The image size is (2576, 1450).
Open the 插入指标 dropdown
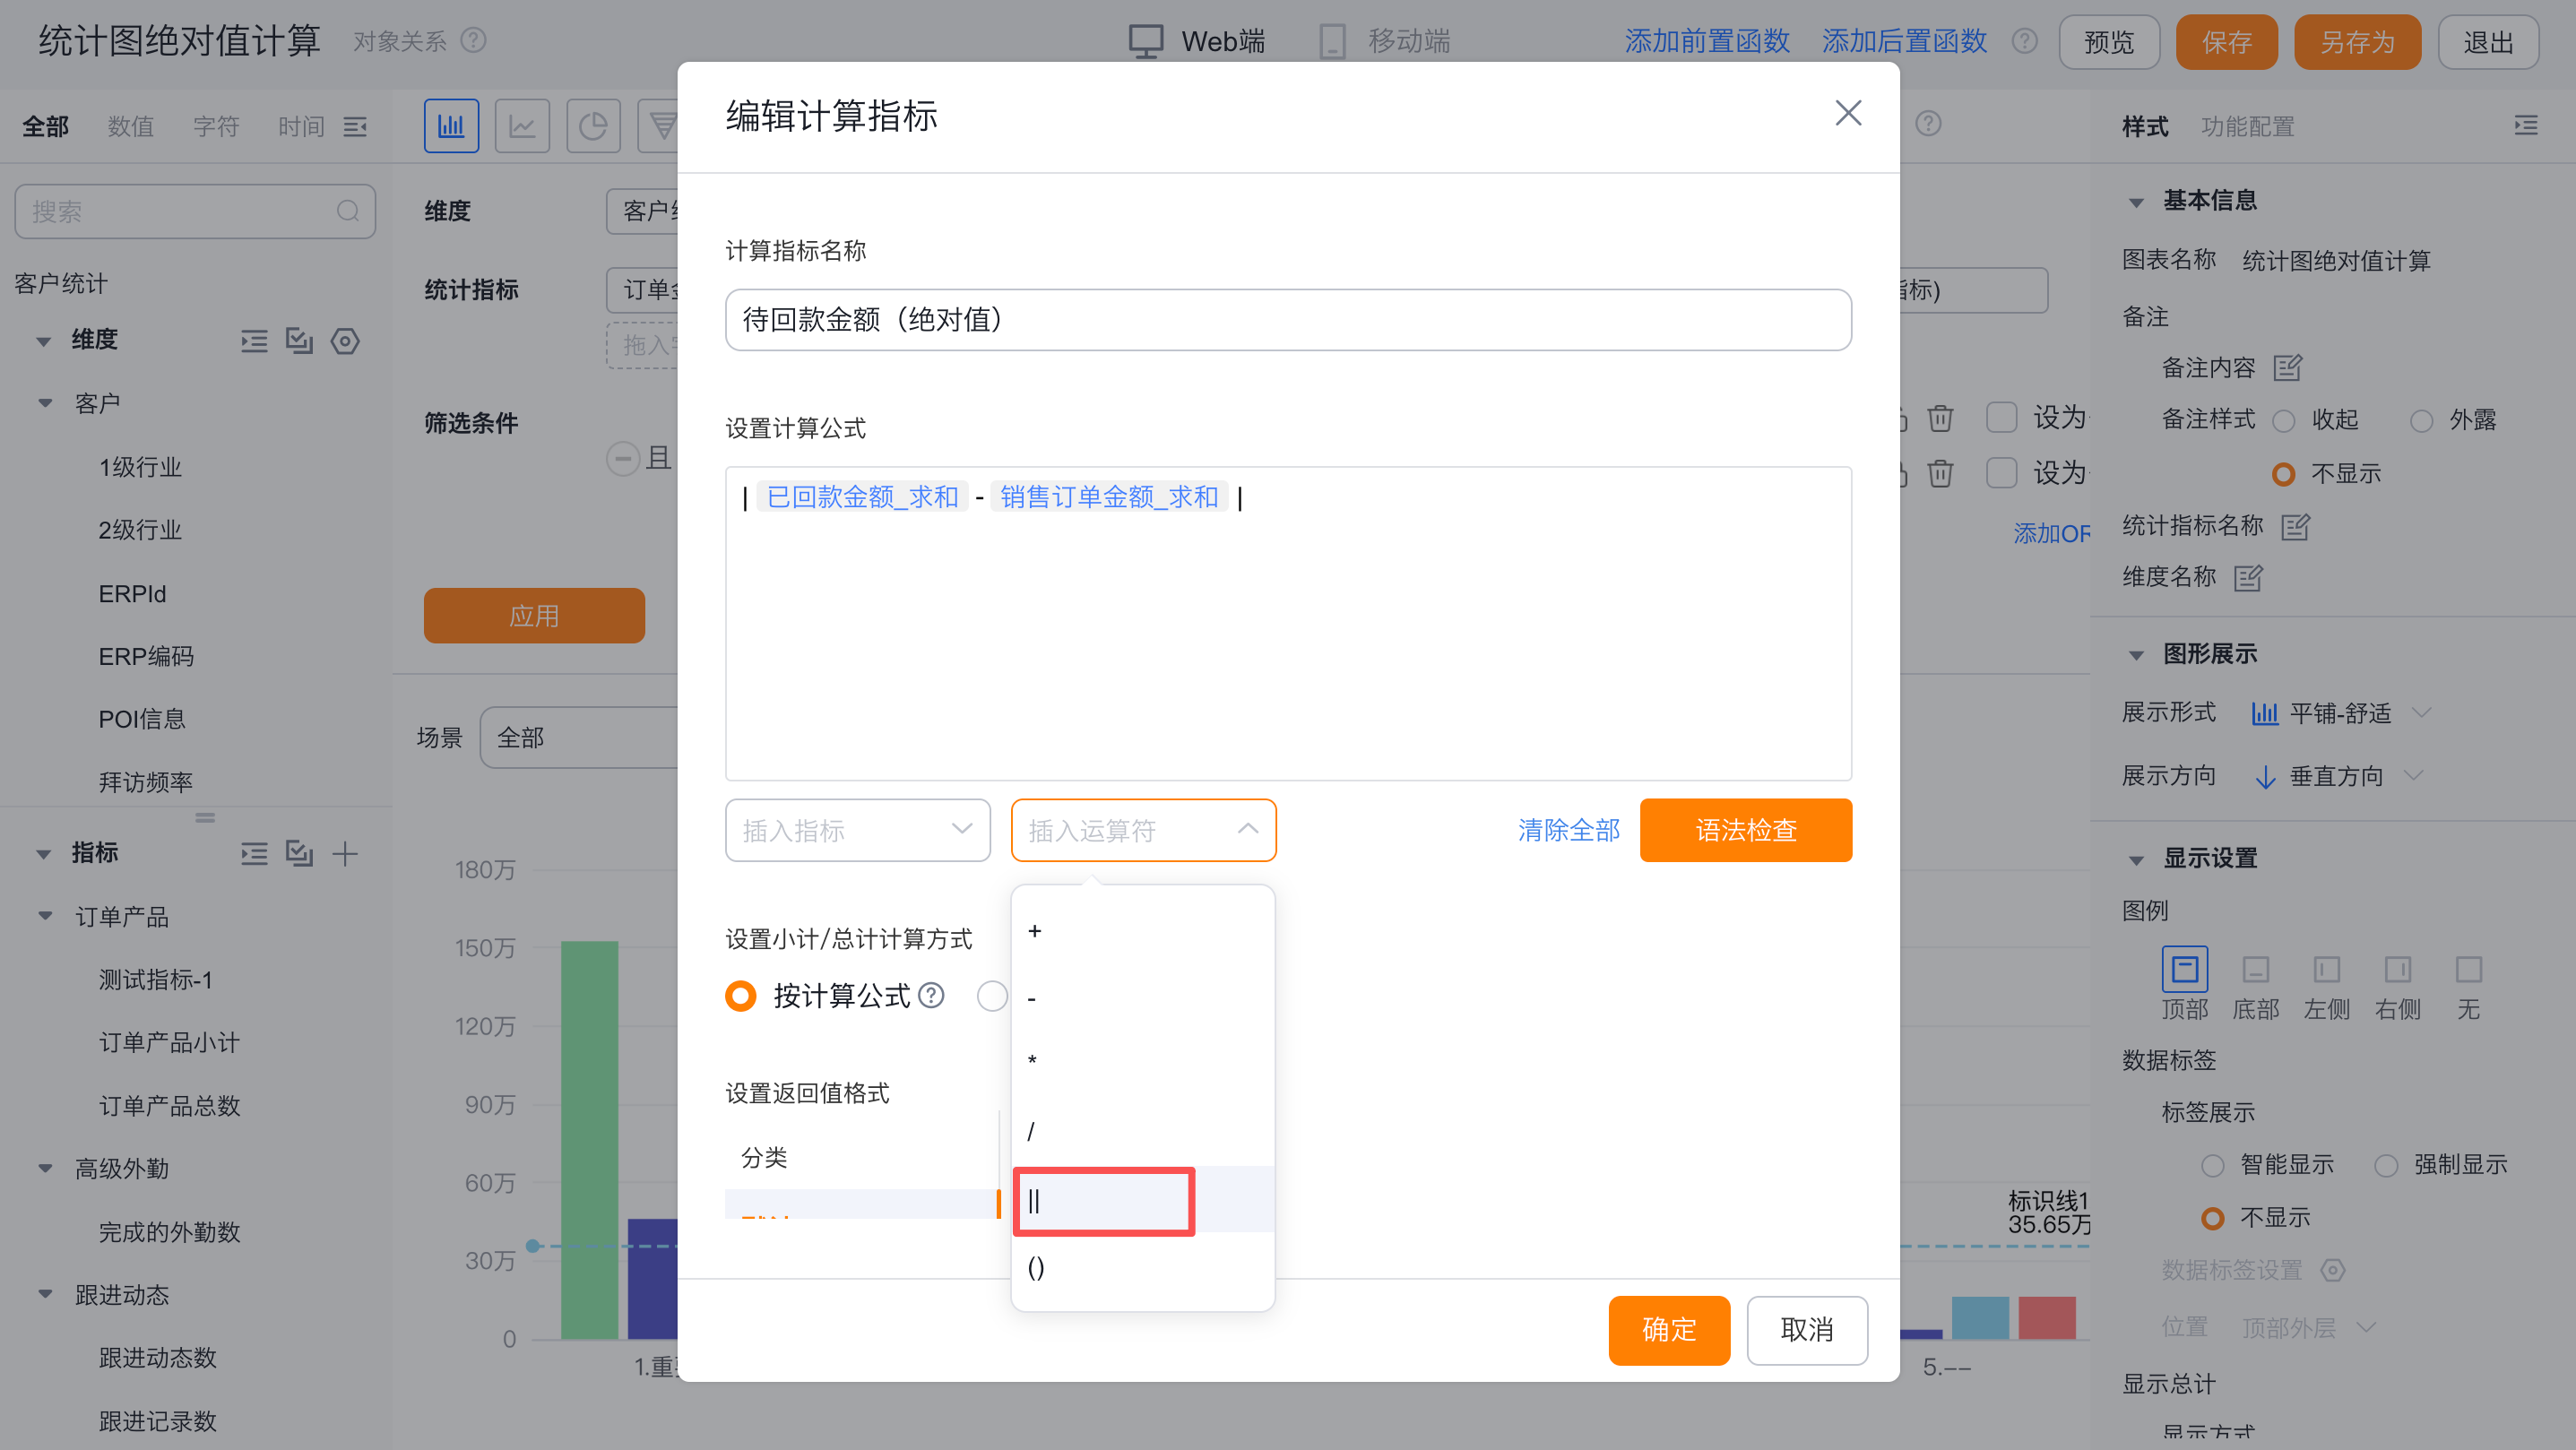[x=857, y=830]
